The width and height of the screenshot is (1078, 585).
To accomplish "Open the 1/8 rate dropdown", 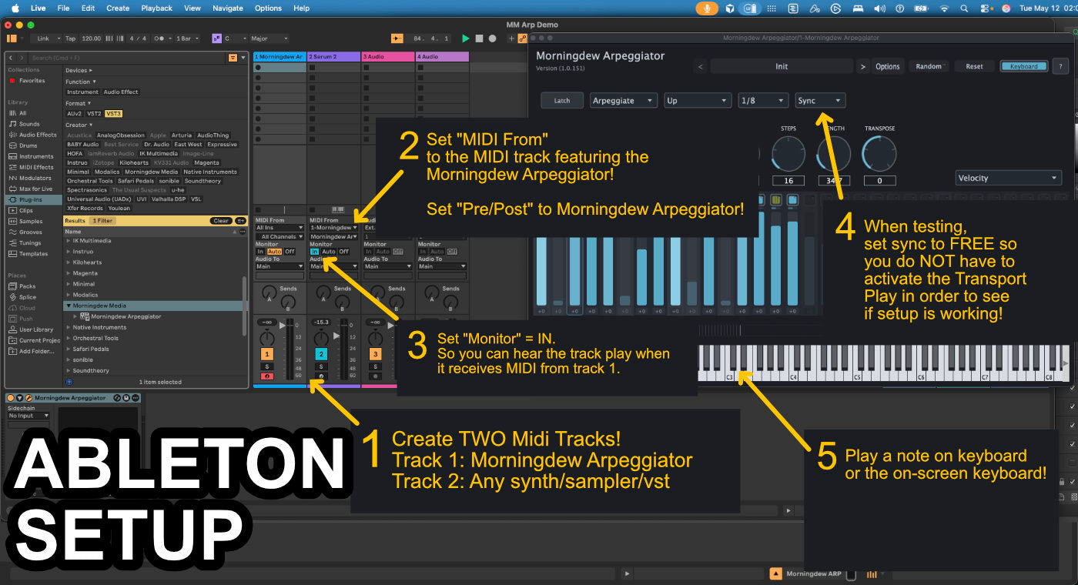I will click(763, 100).
